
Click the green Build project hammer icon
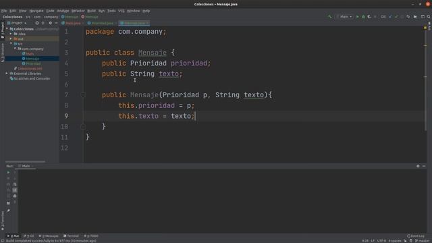click(x=329, y=17)
